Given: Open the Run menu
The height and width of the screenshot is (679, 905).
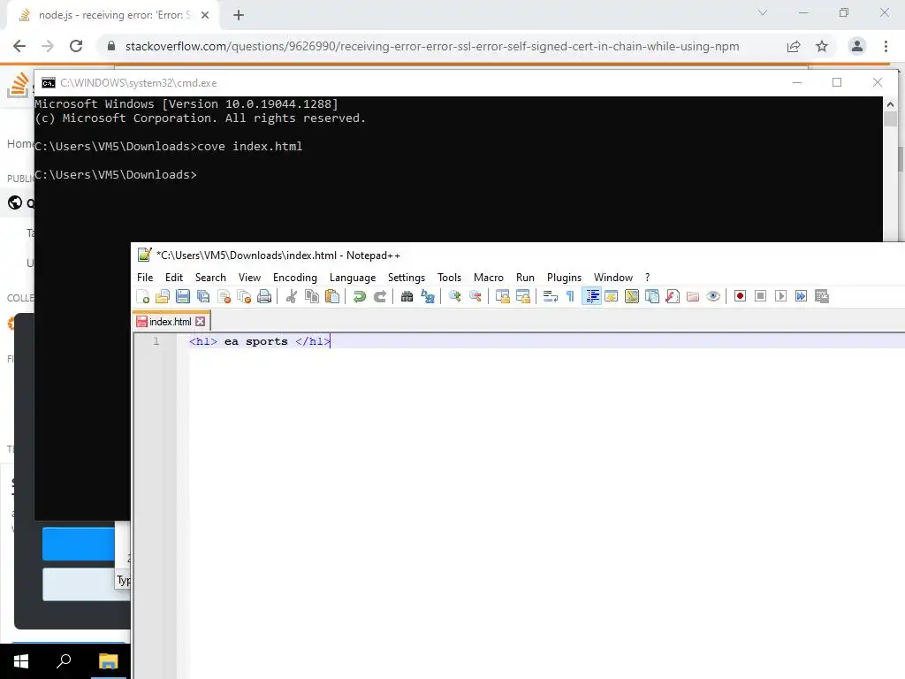Looking at the screenshot, I should point(525,278).
